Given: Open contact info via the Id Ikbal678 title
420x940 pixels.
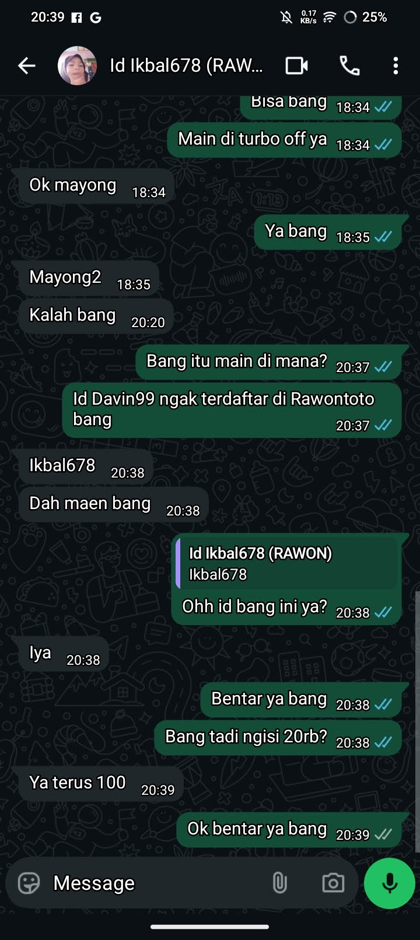Looking at the screenshot, I should [x=186, y=66].
